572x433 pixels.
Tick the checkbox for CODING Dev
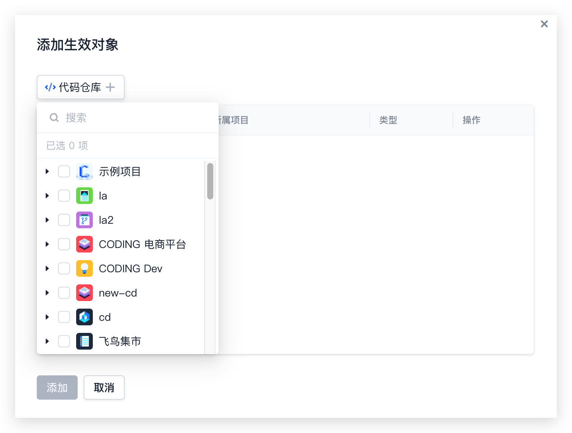click(64, 268)
